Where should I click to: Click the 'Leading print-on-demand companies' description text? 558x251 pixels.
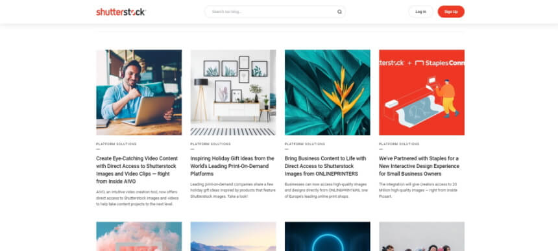click(x=233, y=190)
